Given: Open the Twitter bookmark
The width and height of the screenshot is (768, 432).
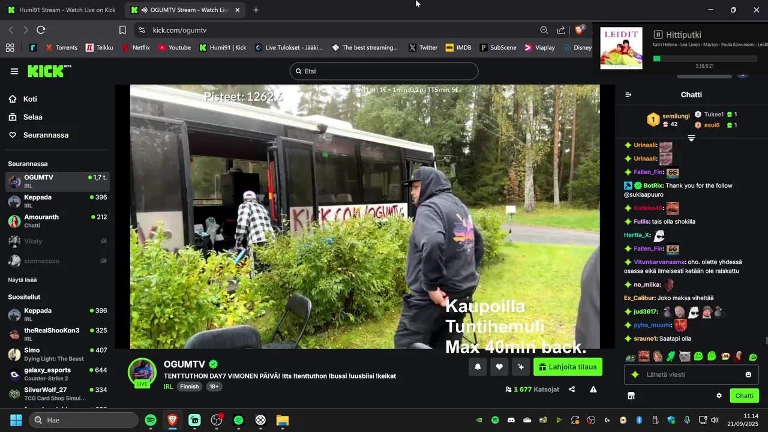Looking at the screenshot, I should pos(423,47).
